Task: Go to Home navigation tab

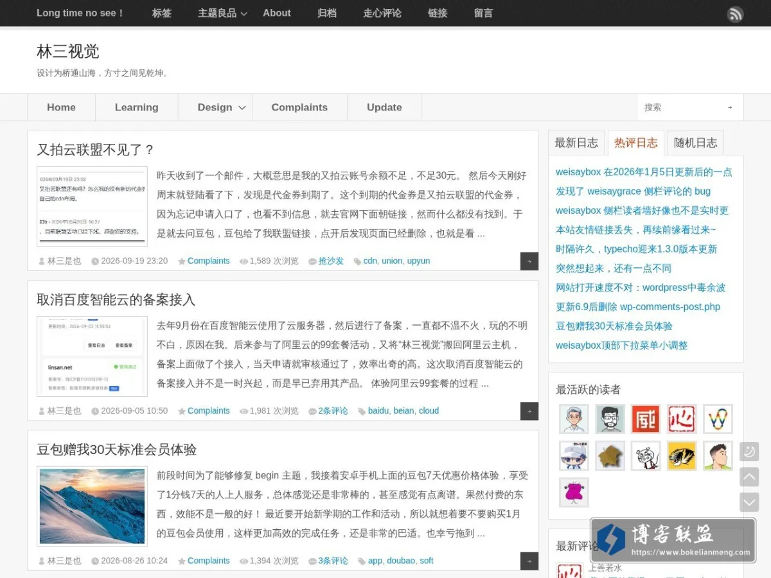Action: pos(61,107)
